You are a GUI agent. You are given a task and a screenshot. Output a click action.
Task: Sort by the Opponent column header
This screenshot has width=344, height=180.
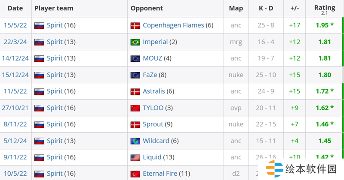tap(147, 8)
